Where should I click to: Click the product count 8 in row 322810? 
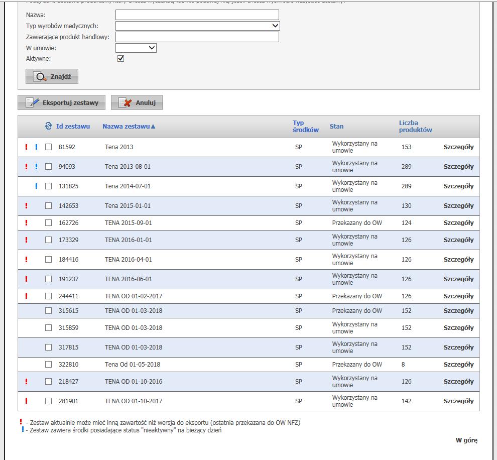point(403,365)
